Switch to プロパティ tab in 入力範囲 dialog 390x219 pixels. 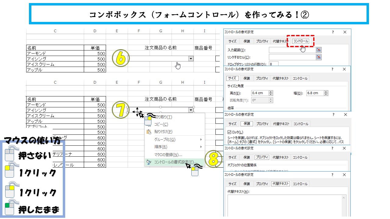(x=262, y=42)
